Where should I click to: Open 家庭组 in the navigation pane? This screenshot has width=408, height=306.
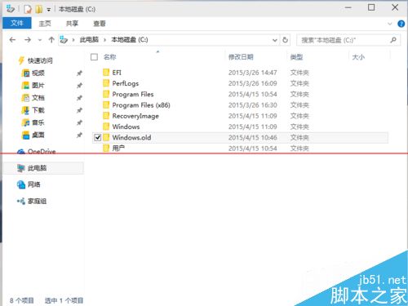(x=37, y=202)
